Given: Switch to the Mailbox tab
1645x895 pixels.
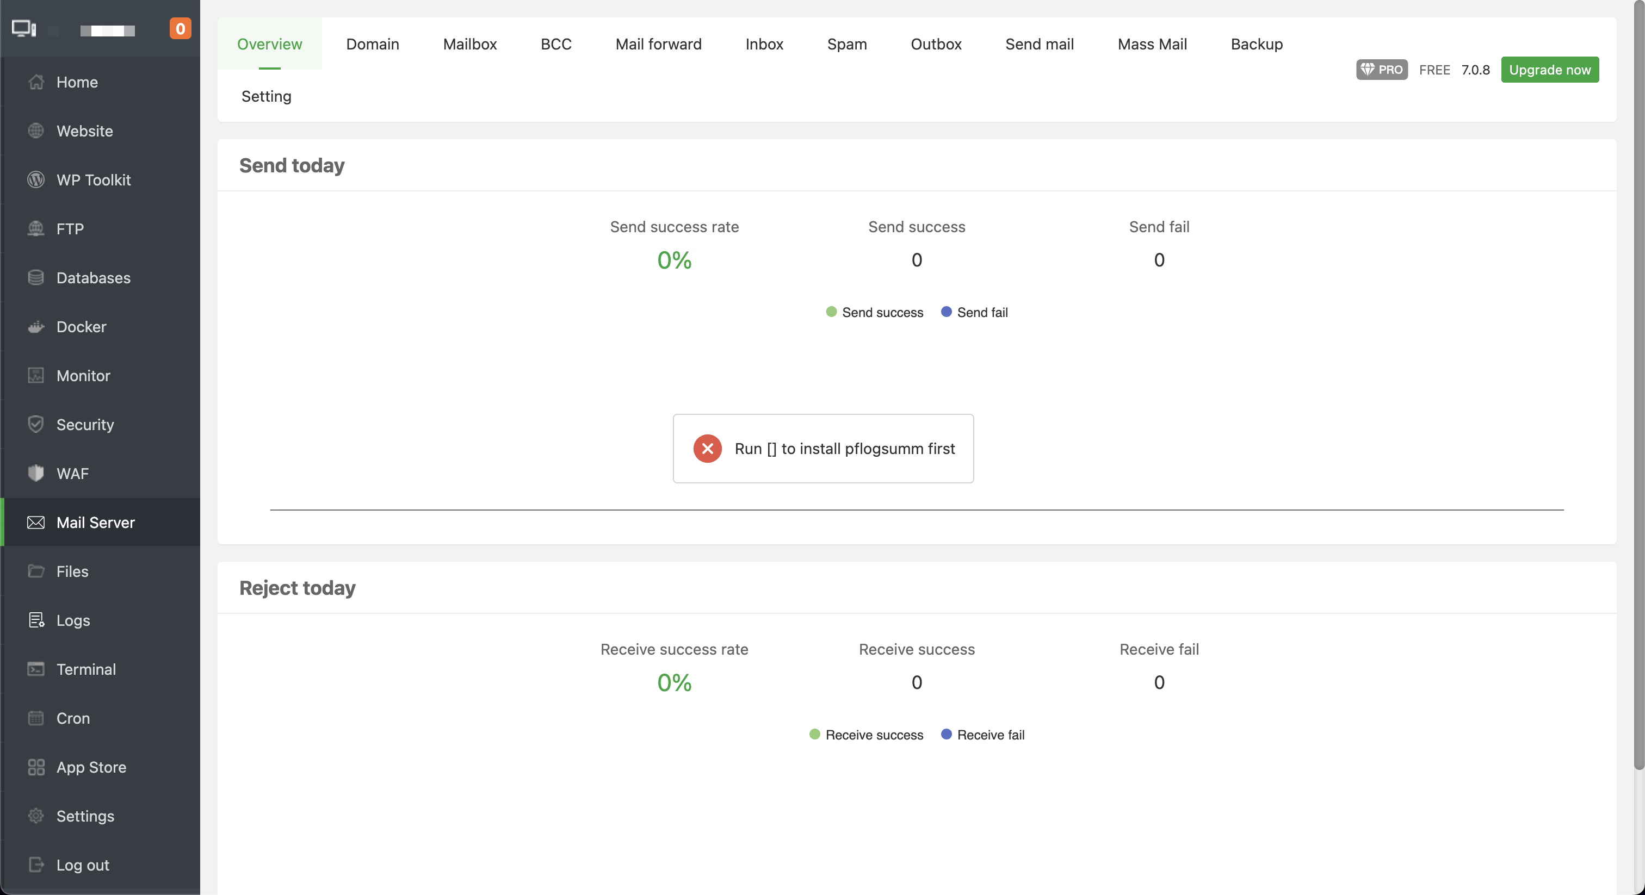Looking at the screenshot, I should pyautogui.click(x=469, y=44).
